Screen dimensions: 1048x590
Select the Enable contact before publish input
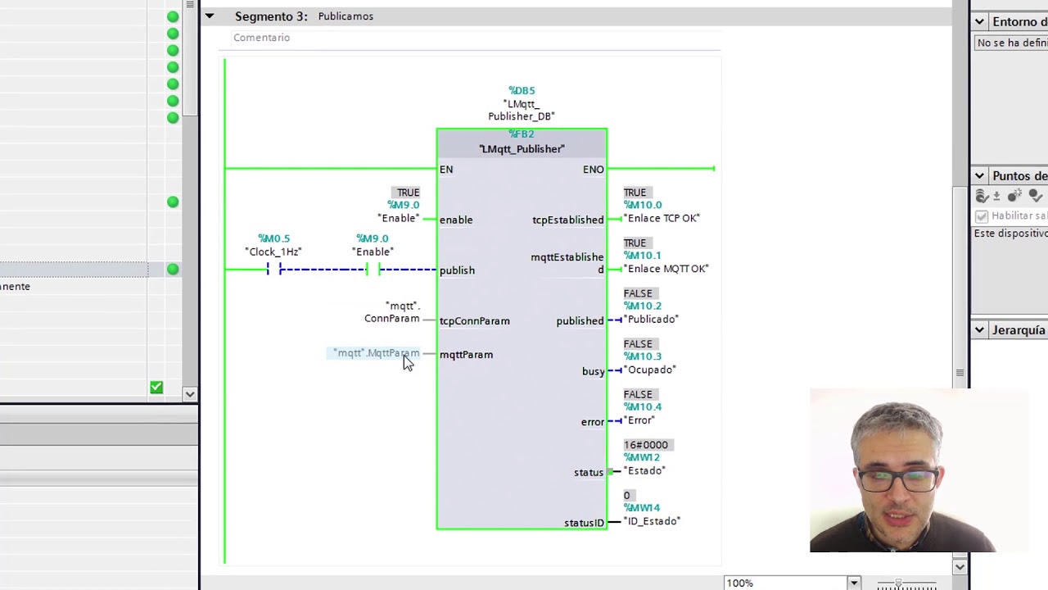pyautogui.click(x=373, y=270)
